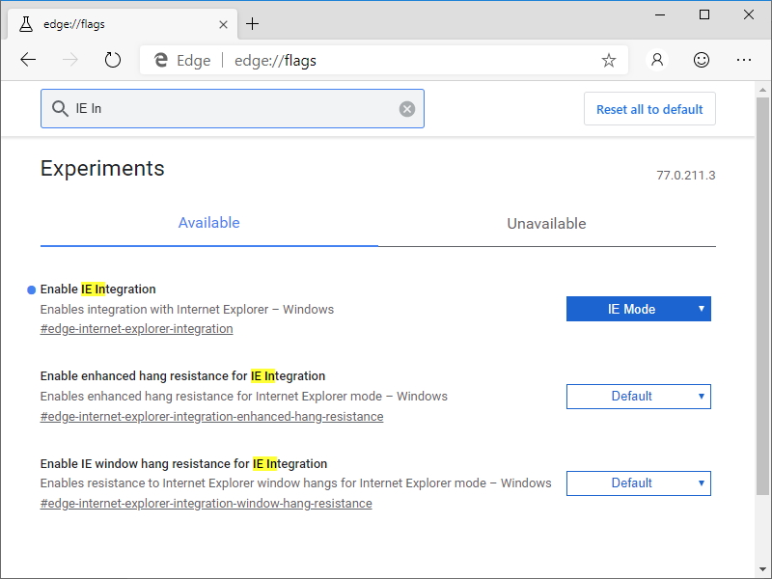The width and height of the screenshot is (772, 579).
Task: Click the Back navigation arrow
Action: pos(28,59)
